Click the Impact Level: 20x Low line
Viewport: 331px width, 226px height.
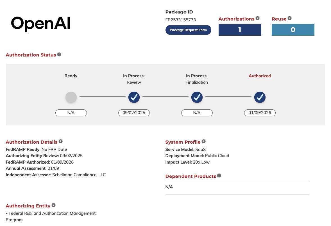click(x=187, y=162)
